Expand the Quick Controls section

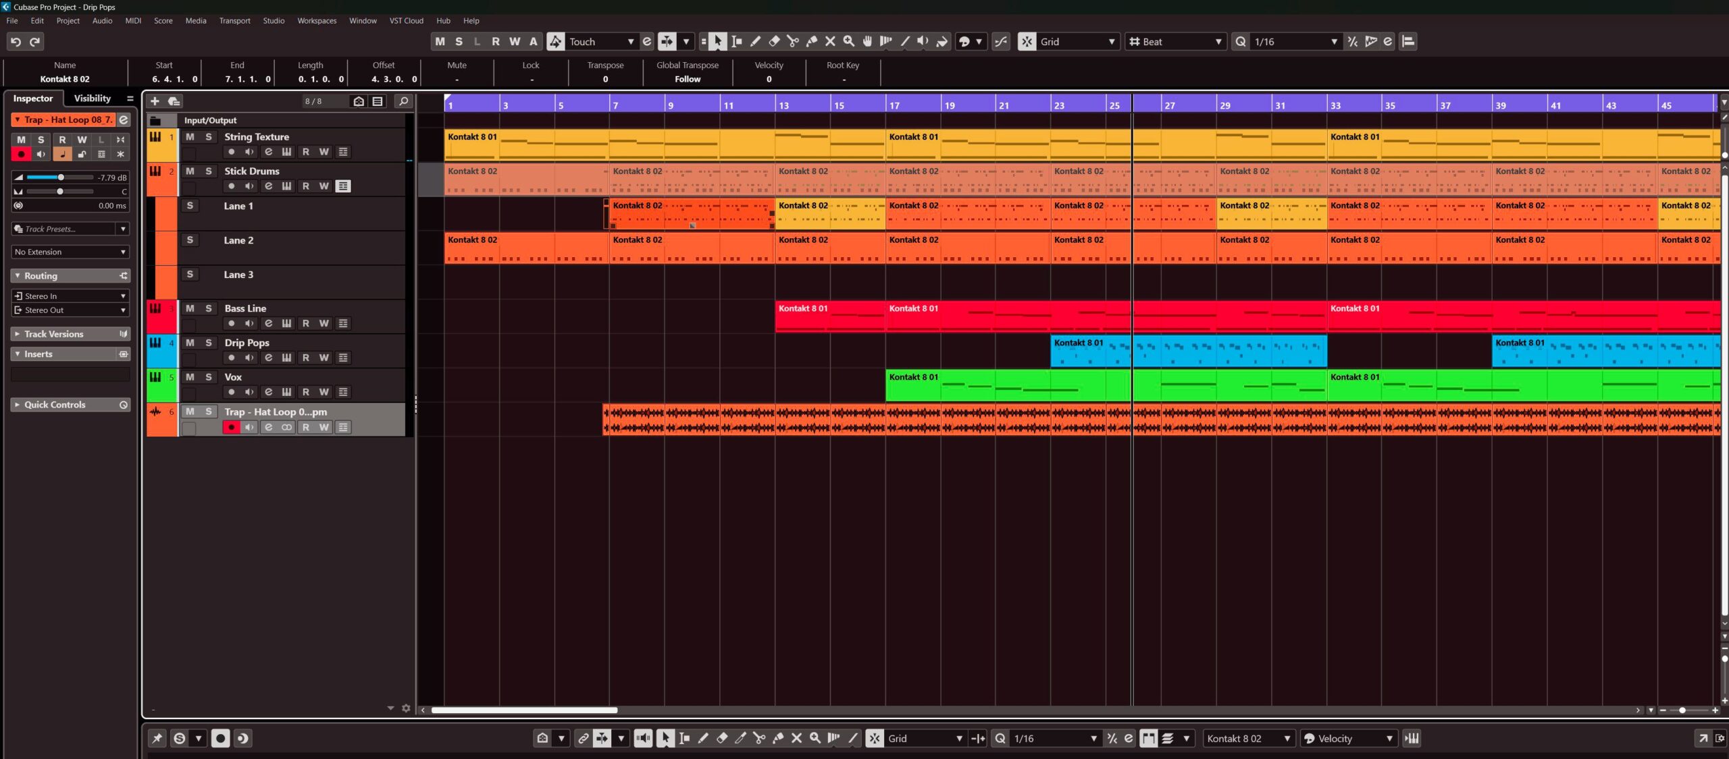(17, 405)
